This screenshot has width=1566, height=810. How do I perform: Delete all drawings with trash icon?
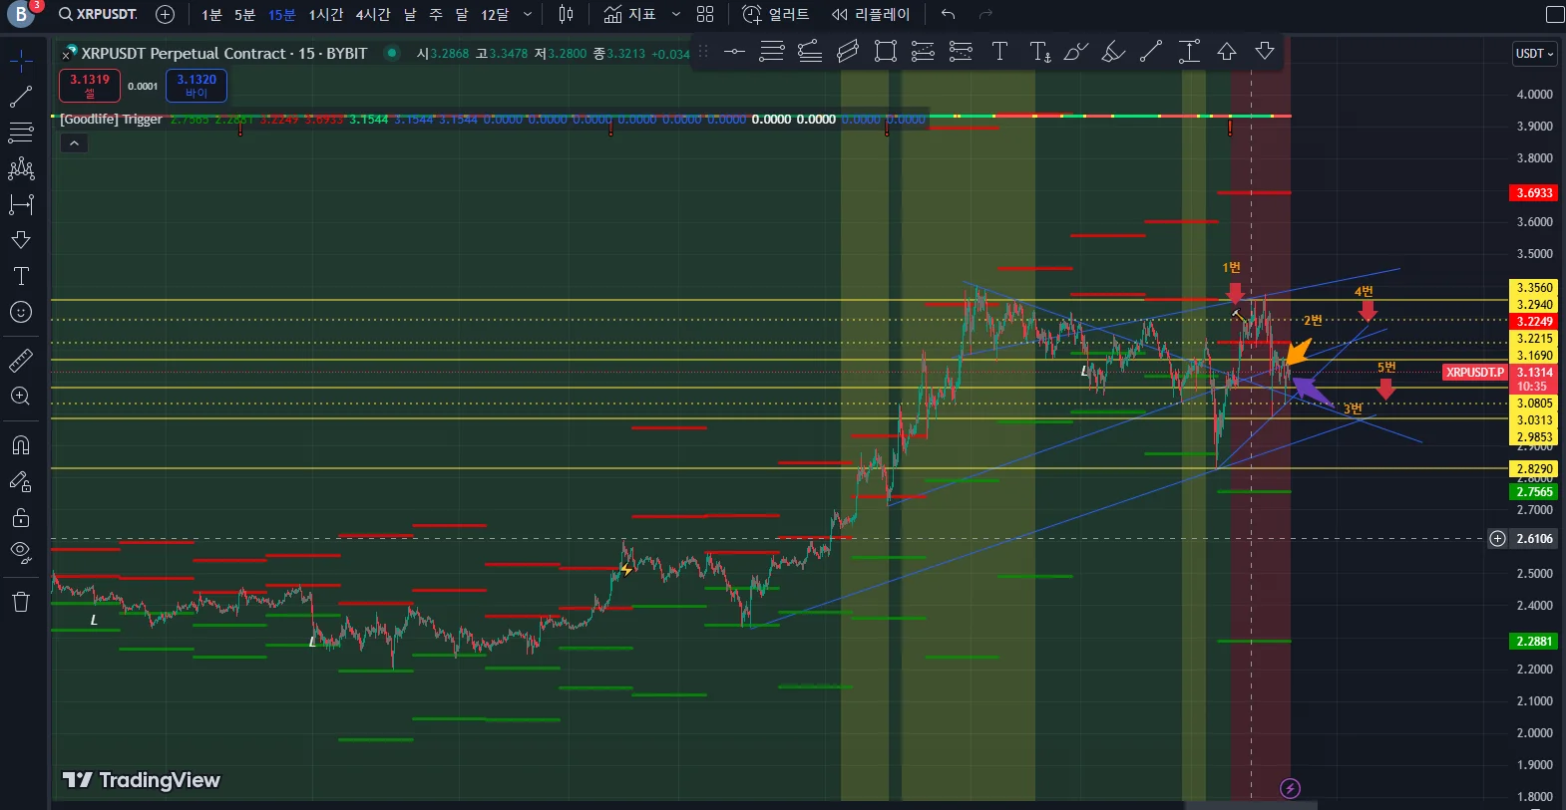[21, 602]
